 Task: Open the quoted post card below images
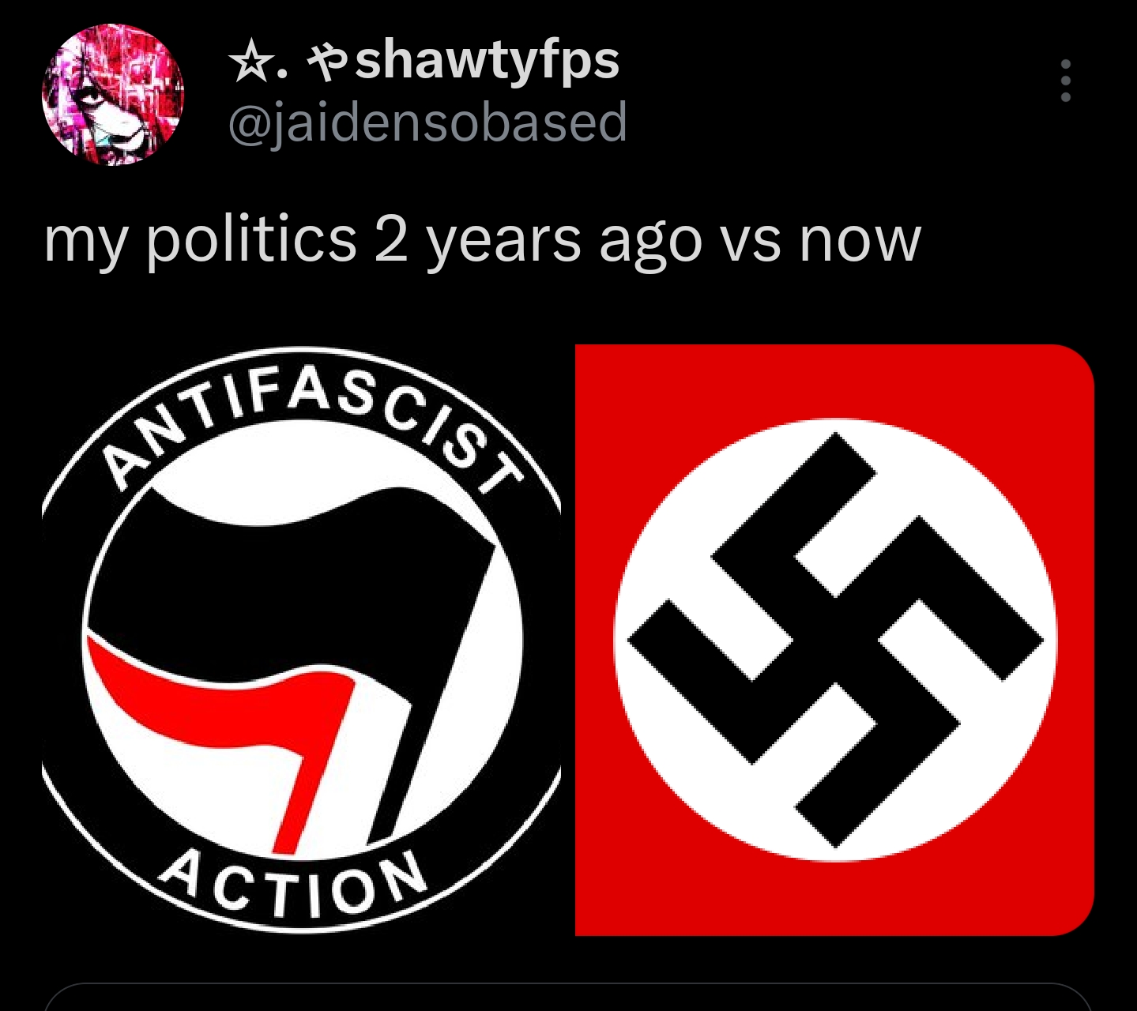[x=568, y=997]
